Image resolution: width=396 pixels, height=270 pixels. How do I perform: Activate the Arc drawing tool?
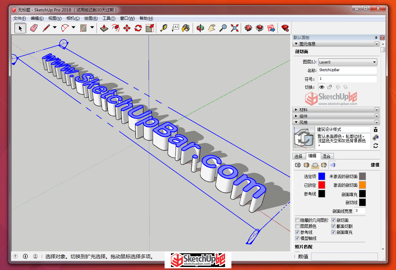click(65, 28)
